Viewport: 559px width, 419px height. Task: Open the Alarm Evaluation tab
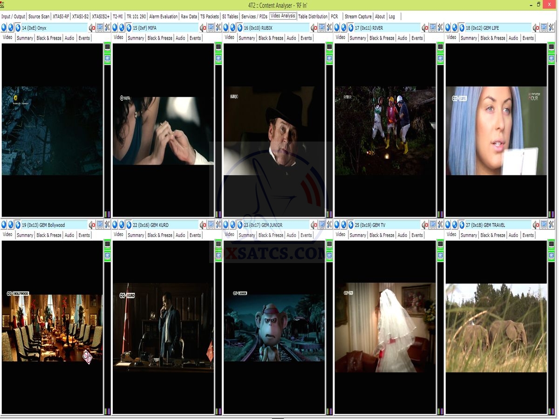pos(163,17)
